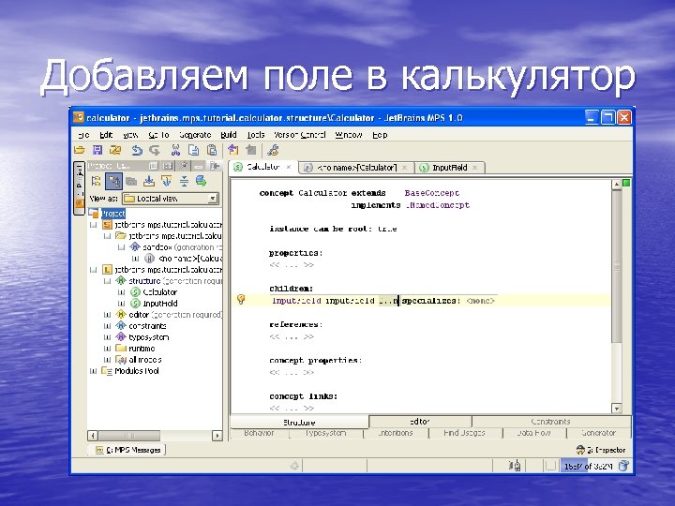Toggle the highlighted autoscroll-to-source button in Project pane
The width and height of the screenshot is (675, 506).
click(113, 181)
